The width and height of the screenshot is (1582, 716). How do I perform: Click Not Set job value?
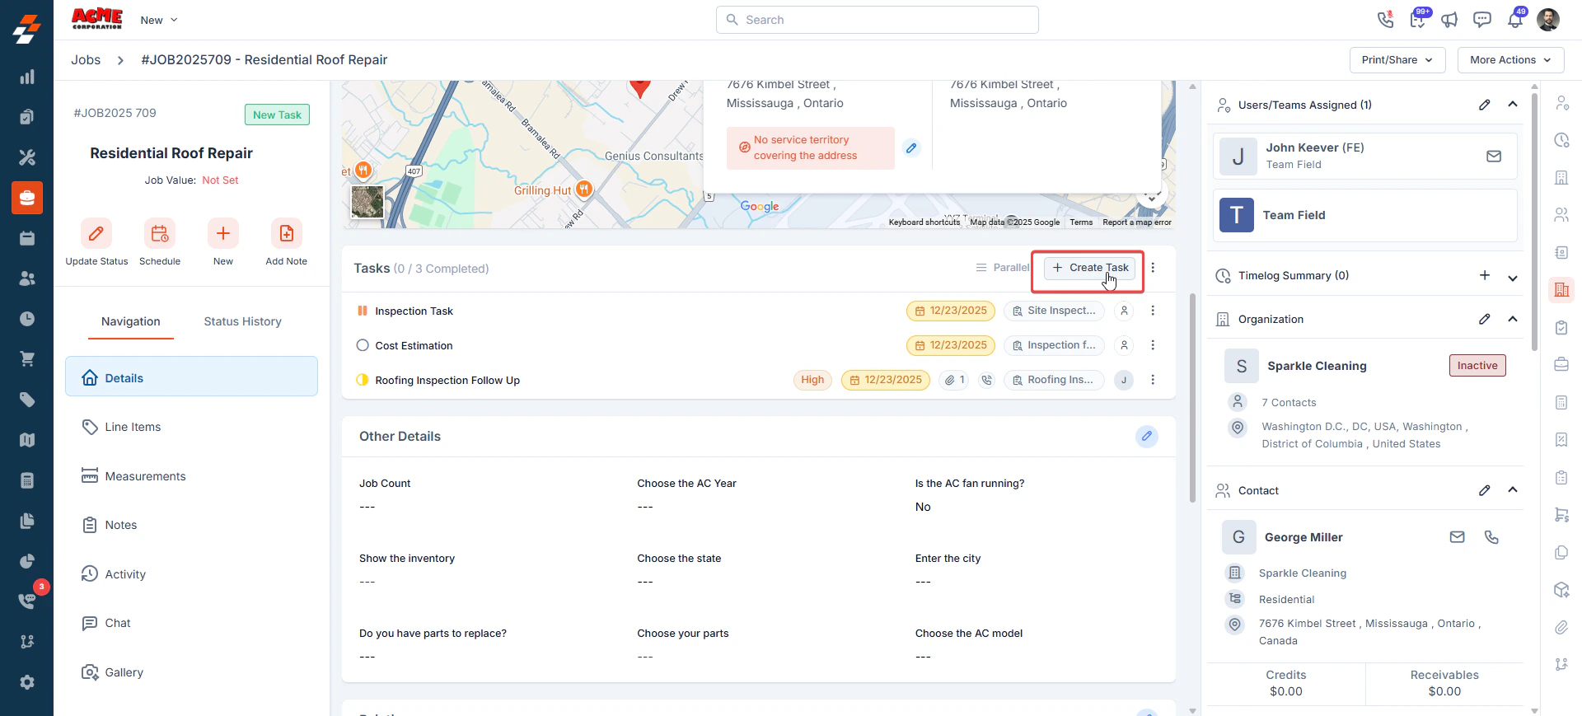pos(220,180)
